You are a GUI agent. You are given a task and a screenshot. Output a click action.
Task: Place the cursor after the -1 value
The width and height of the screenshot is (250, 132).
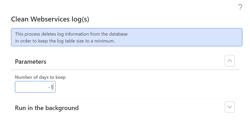(53, 87)
